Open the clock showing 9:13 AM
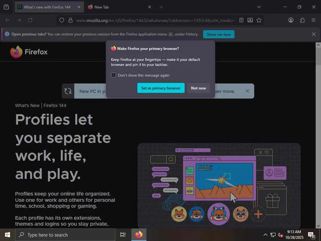Screen dimensions: 321x241 [294, 235]
